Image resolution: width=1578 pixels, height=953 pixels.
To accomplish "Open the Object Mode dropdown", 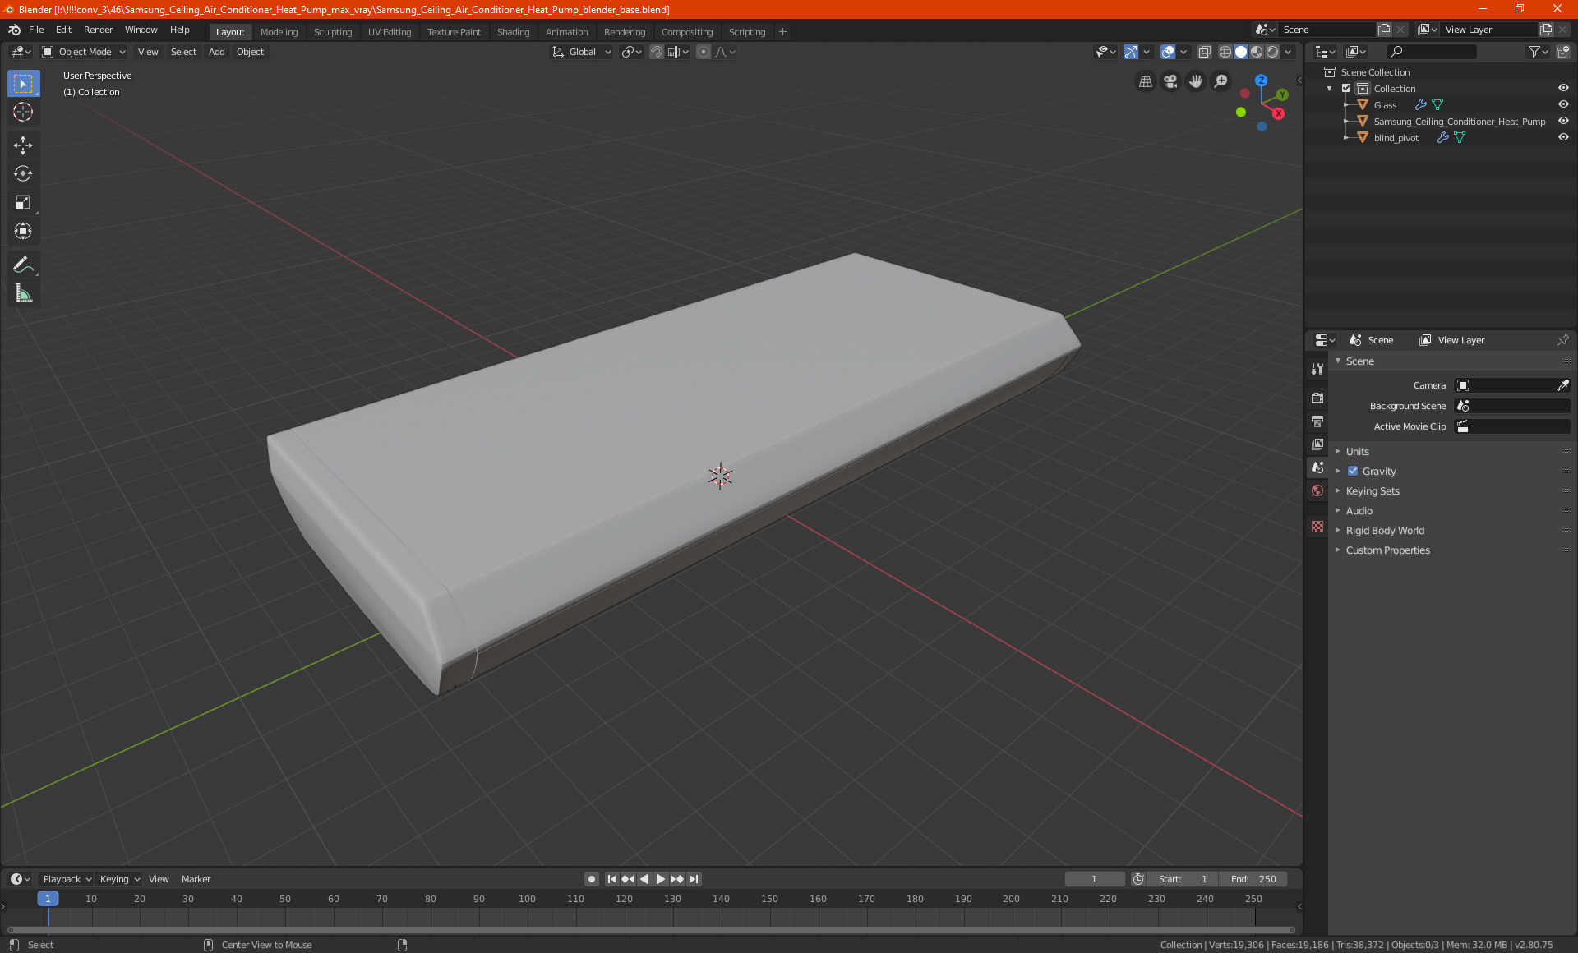I will 84,52.
